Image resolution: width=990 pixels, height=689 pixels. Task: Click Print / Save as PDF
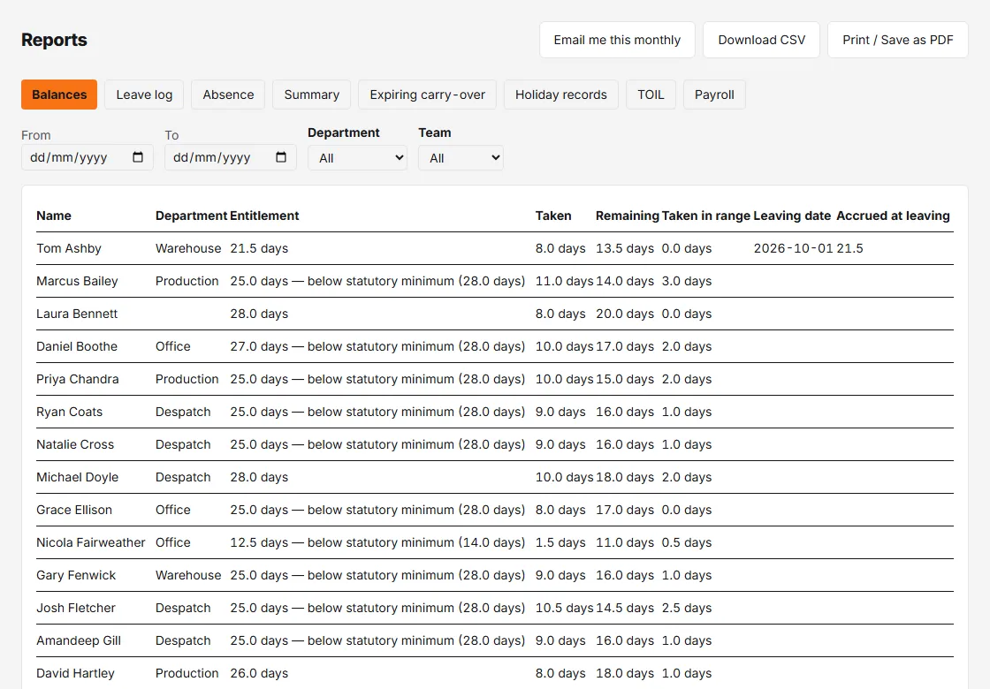click(898, 40)
